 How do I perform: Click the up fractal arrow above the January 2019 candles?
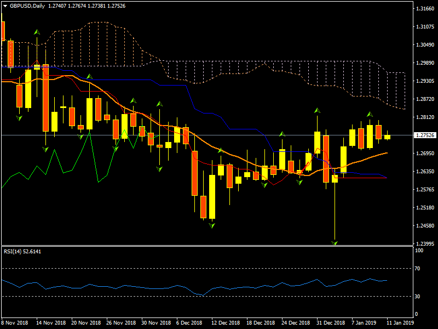click(x=370, y=114)
